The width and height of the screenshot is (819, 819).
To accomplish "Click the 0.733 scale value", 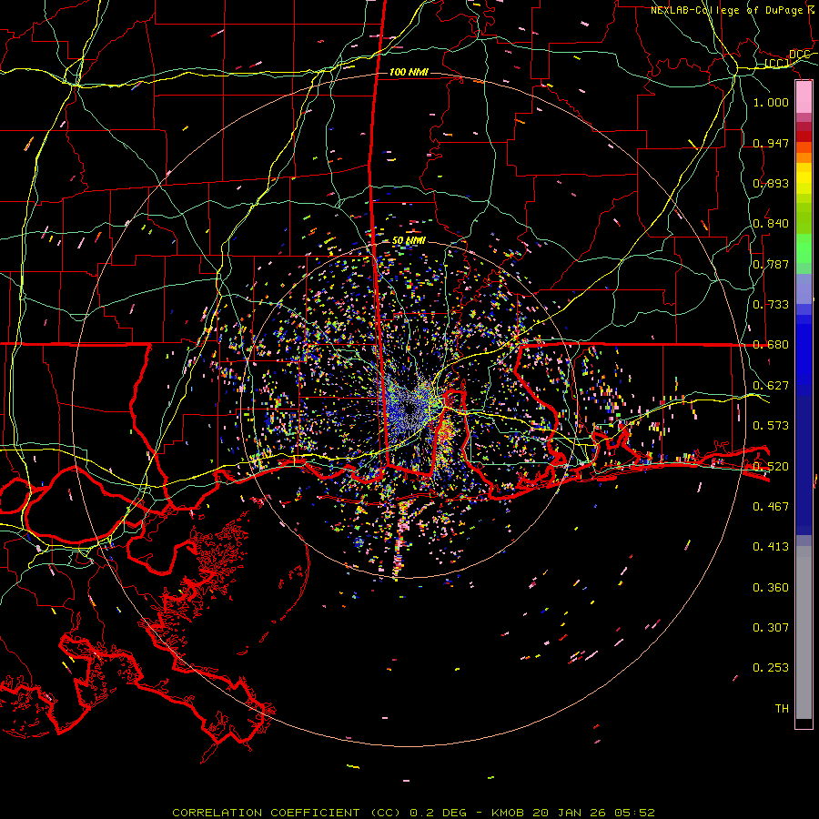I will tap(771, 304).
